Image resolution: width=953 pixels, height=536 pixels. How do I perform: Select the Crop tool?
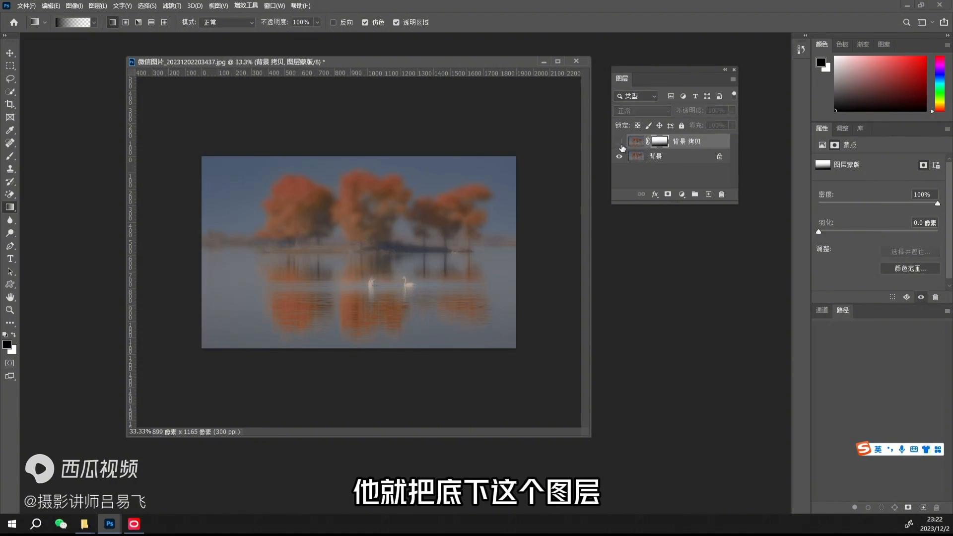10,104
